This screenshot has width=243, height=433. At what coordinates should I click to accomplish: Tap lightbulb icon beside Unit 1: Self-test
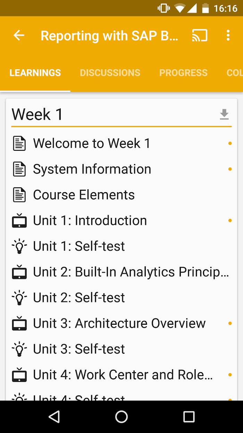(x=19, y=246)
